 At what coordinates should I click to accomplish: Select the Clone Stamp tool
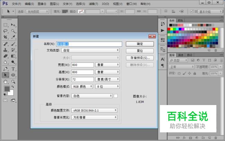coord(6,50)
